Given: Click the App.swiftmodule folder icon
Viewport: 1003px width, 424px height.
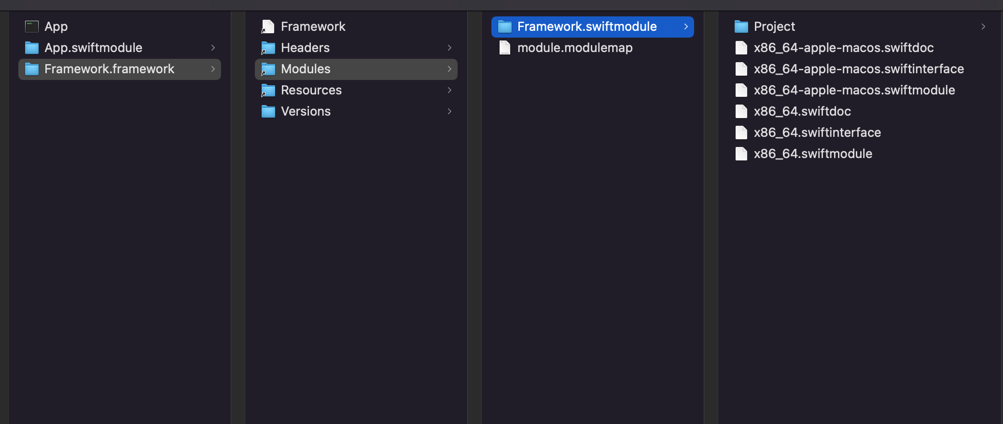Looking at the screenshot, I should [32, 48].
